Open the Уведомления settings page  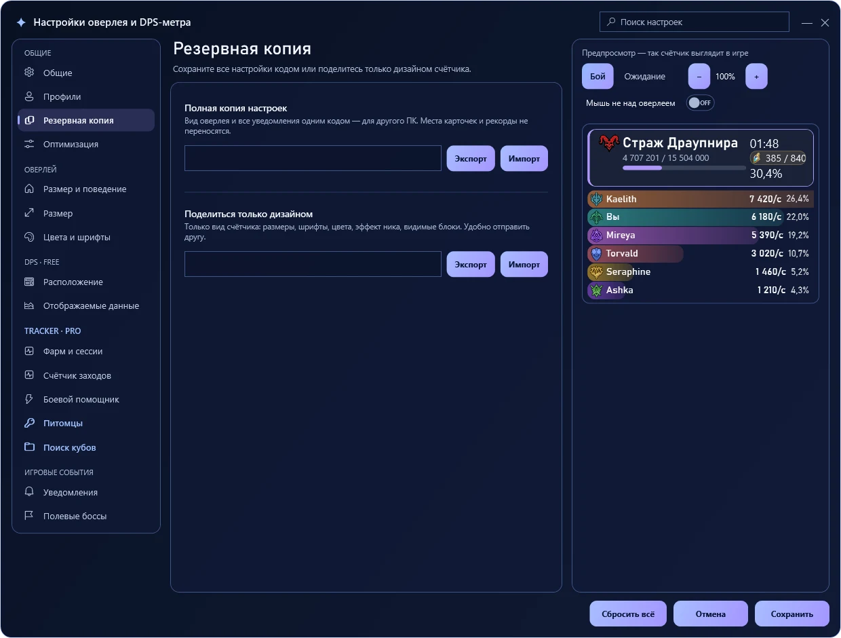(86, 492)
